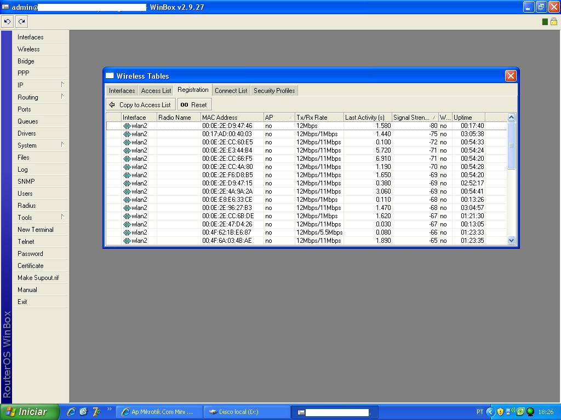Image resolution: width=561 pixels, height=420 pixels.
Task: Sort by Uptime column header
Action: pyautogui.click(x=468, y=117)
